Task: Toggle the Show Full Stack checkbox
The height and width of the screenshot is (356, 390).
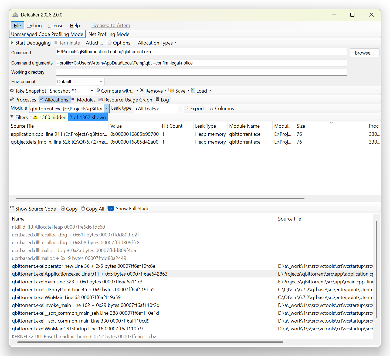Action: pyautogui.click(x=111, y=208)
